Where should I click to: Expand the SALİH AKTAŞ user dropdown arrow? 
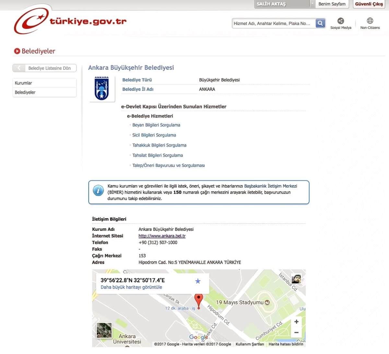[x=312, y=4]
